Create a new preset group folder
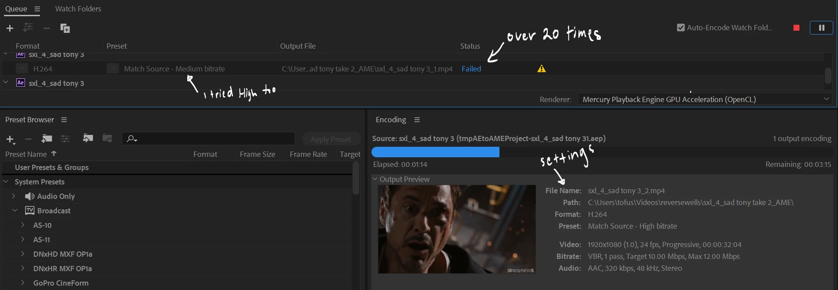 (x=46, y=138)
